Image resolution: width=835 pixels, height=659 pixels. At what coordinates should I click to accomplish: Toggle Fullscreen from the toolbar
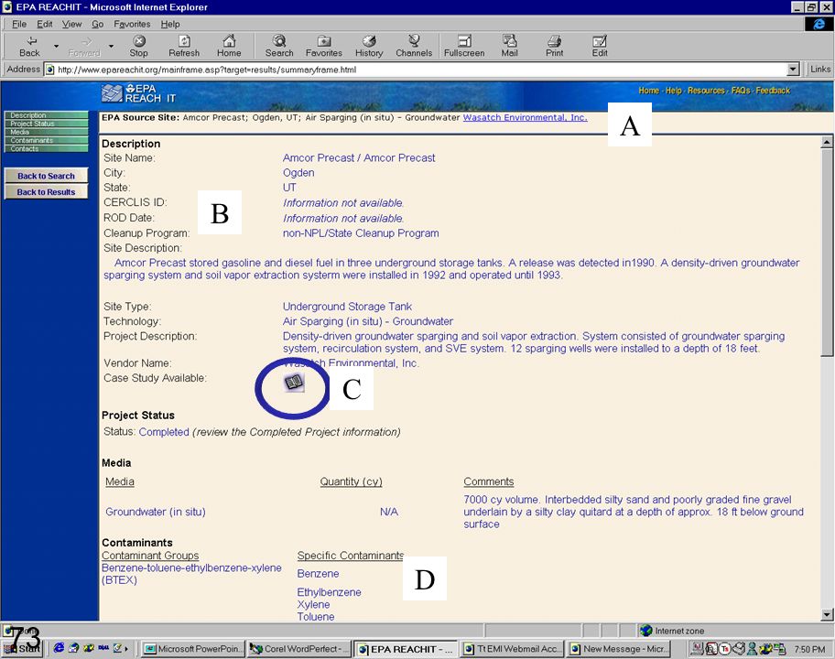464,47
